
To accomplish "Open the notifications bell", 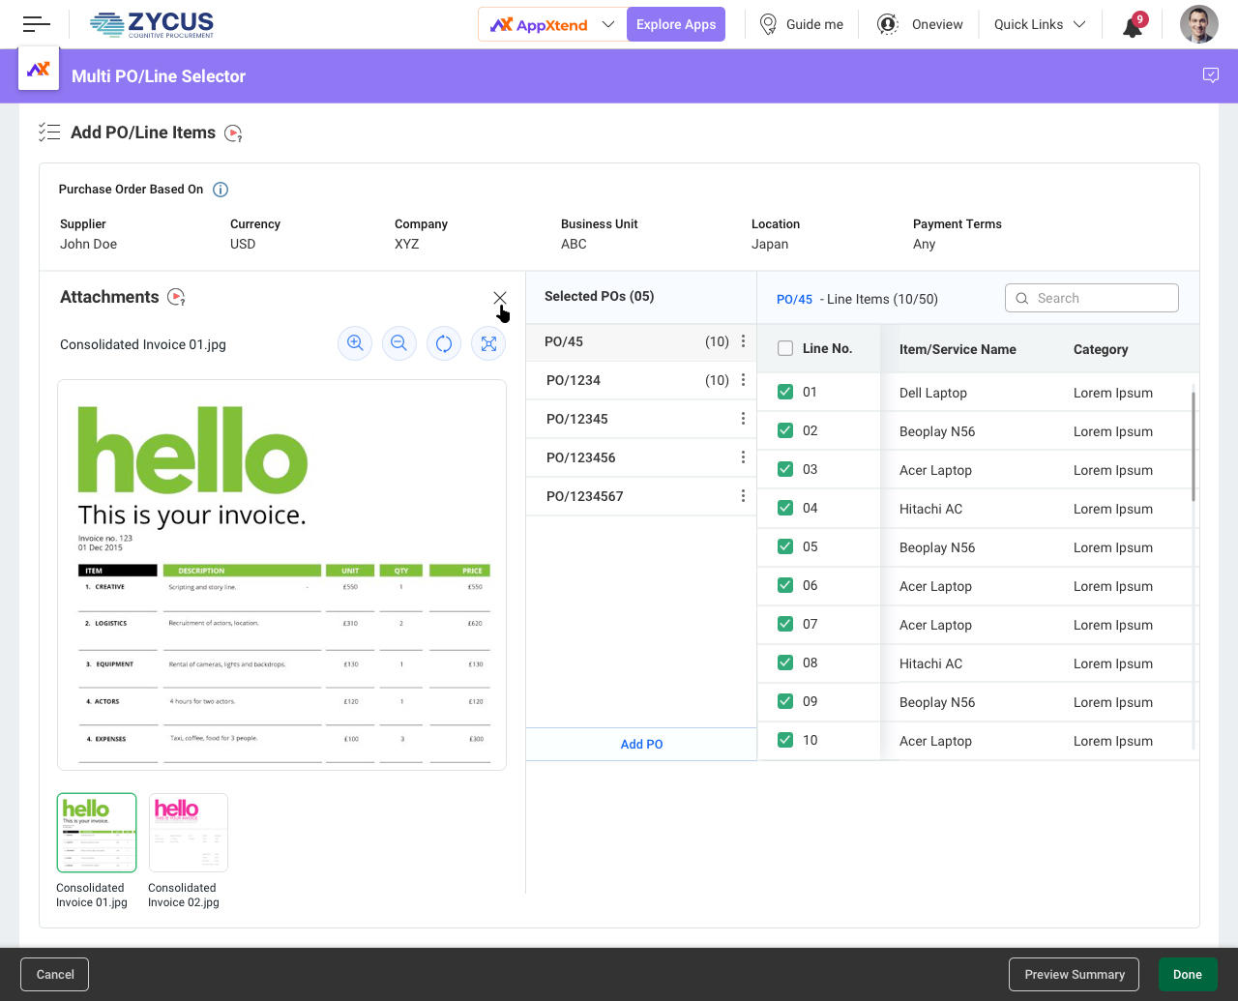I will click(1133, 26).
